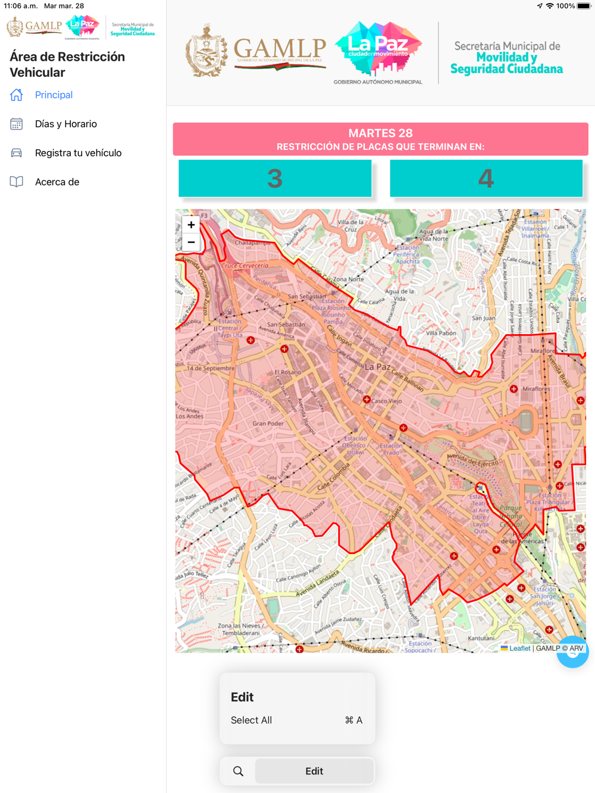The width and height of the screenshot is (595, 793).
Task: Tap the hospital marker beside Miraflores label
Action: [x=513, y=389]
